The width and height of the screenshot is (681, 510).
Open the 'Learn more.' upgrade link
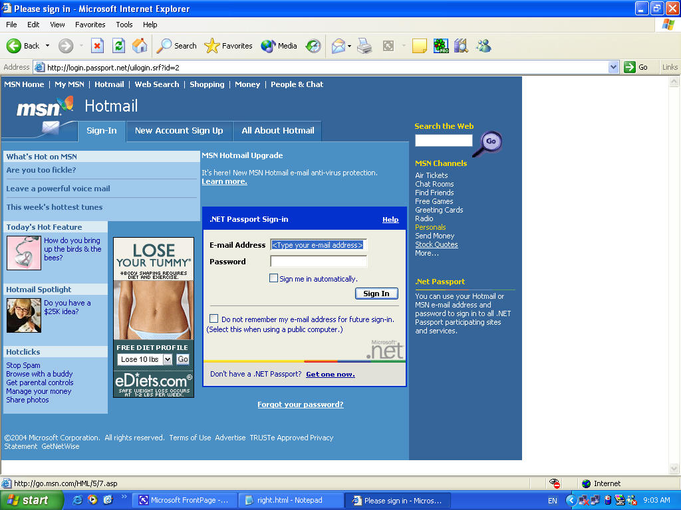(225, 181)
